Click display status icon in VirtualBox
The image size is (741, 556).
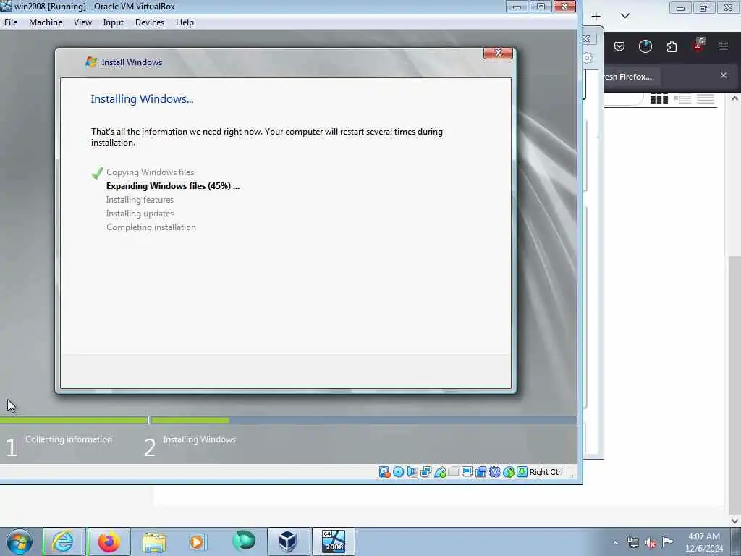[x=467, y=472]
